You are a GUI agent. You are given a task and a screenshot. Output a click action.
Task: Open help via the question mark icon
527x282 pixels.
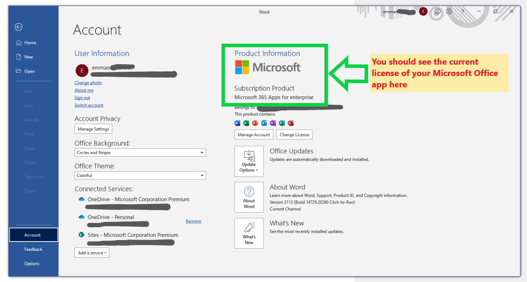pyautogui.click(x=463, y=12)
